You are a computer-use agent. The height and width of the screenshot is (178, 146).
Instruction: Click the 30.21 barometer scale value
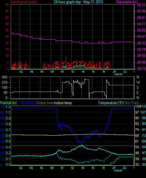(x=141, y=5)
